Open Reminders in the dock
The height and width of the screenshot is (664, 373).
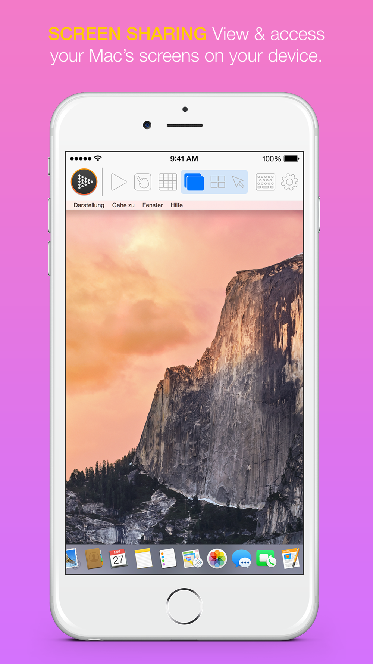(167, 559)
